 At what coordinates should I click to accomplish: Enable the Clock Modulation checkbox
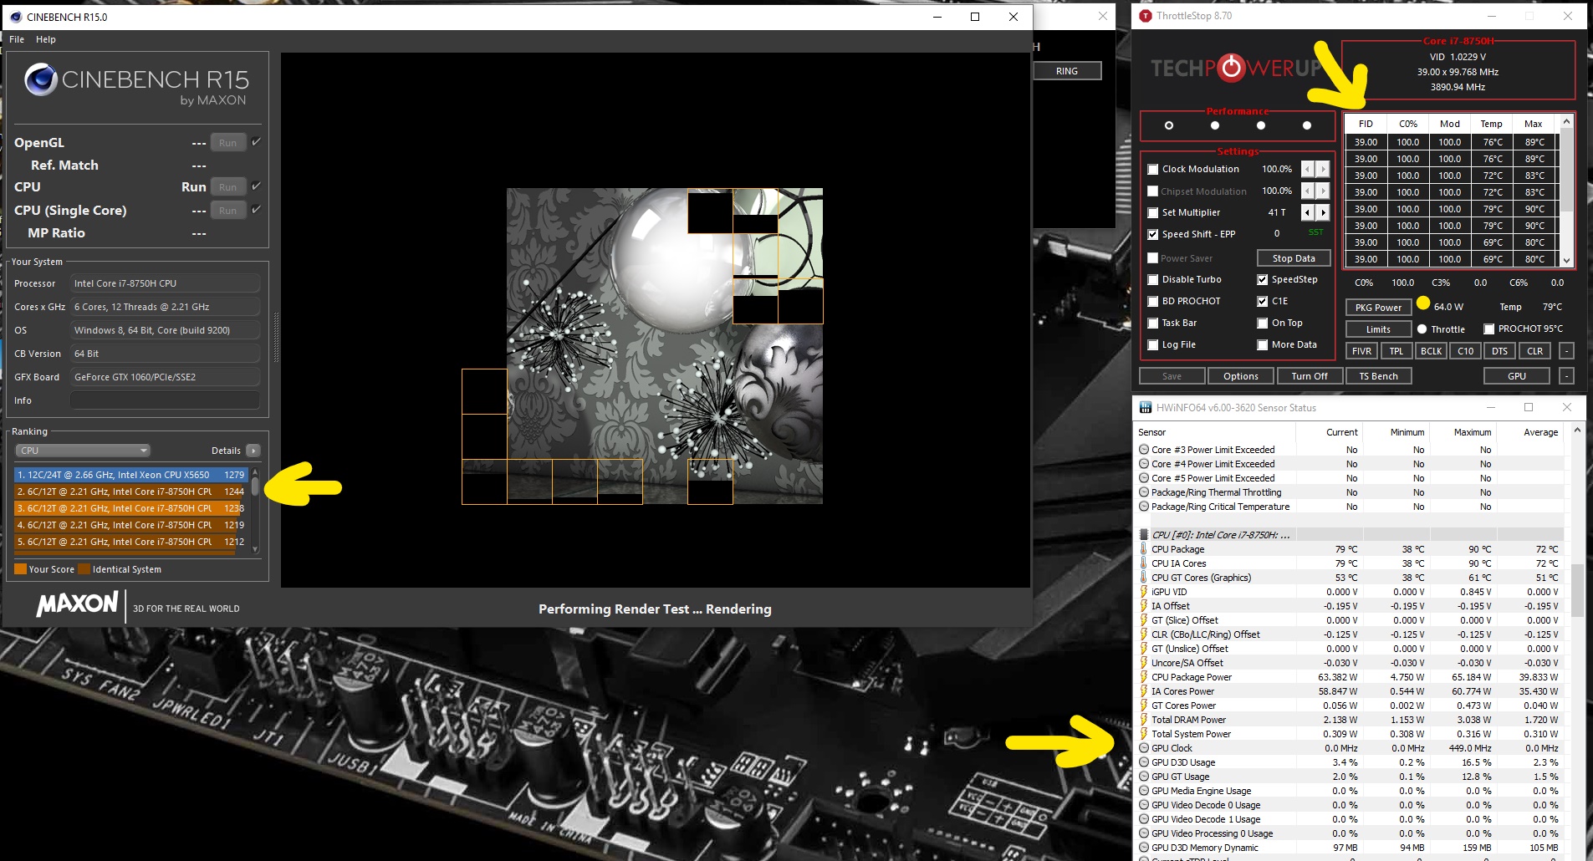(1153, 169)
